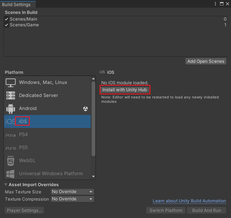The height and width of the screenshot is (218, 231).
Task: Click the Max Texture Size label
Action: pyautogui.click(x=23, y=192)
